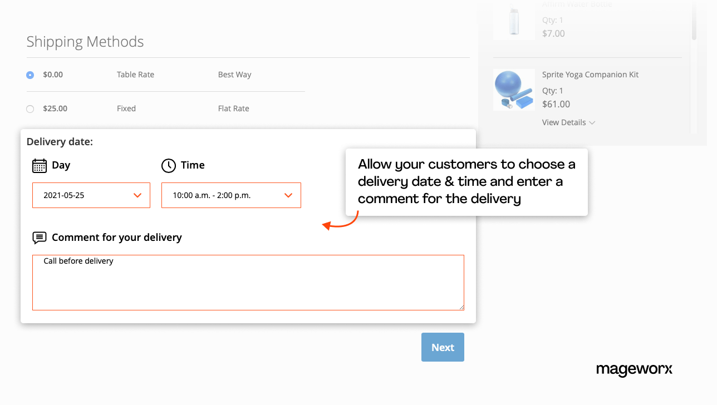
Task: Click the Sprite Yoga kit product thumbnail
Action: tap(514, 90)
